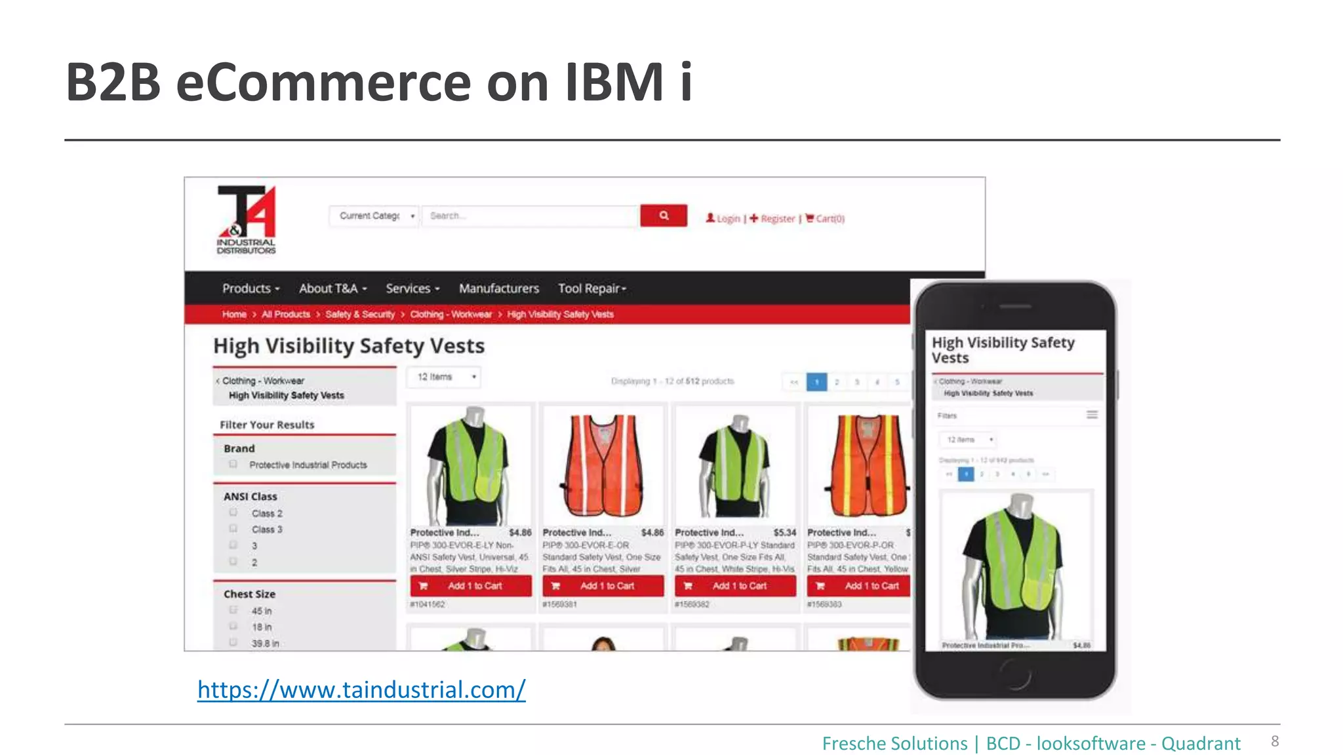Viewport: 1343px width, 755px height.
Task: Open the Manufacturers menu item
Action: click(499, 288)
